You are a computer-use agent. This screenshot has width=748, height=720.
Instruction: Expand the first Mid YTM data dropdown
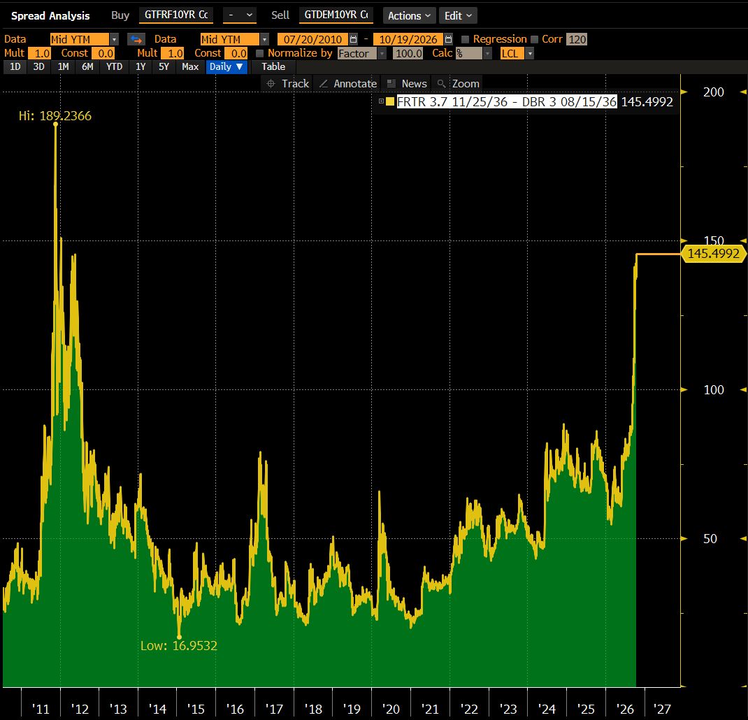click(114, 39)
